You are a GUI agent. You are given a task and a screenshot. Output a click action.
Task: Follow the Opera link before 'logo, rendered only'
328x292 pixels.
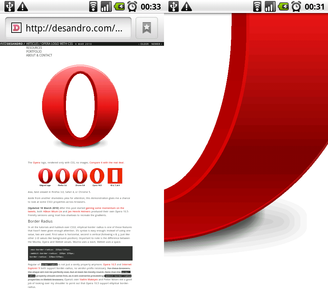[37, 162]
